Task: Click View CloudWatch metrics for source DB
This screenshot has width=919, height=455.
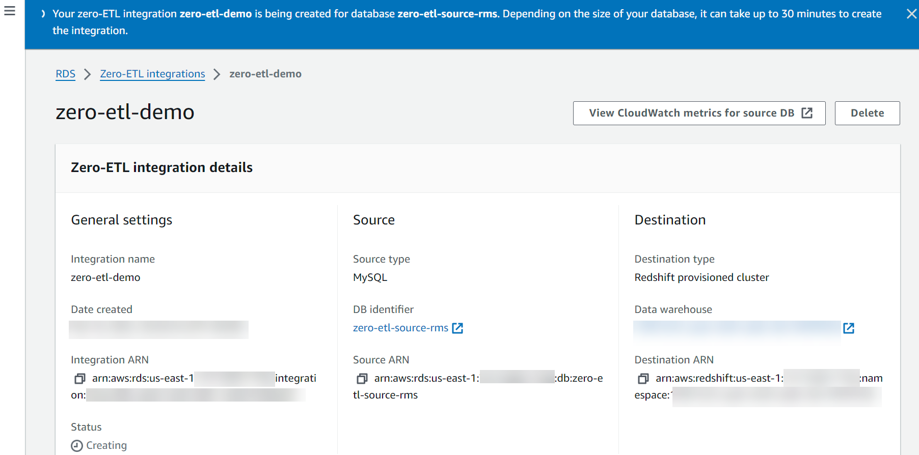Action: click(x=699, y=113)
